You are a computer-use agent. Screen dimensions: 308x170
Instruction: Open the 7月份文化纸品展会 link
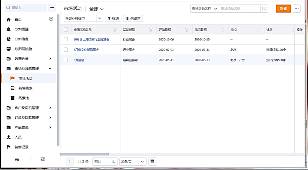[x=86, y=50]
